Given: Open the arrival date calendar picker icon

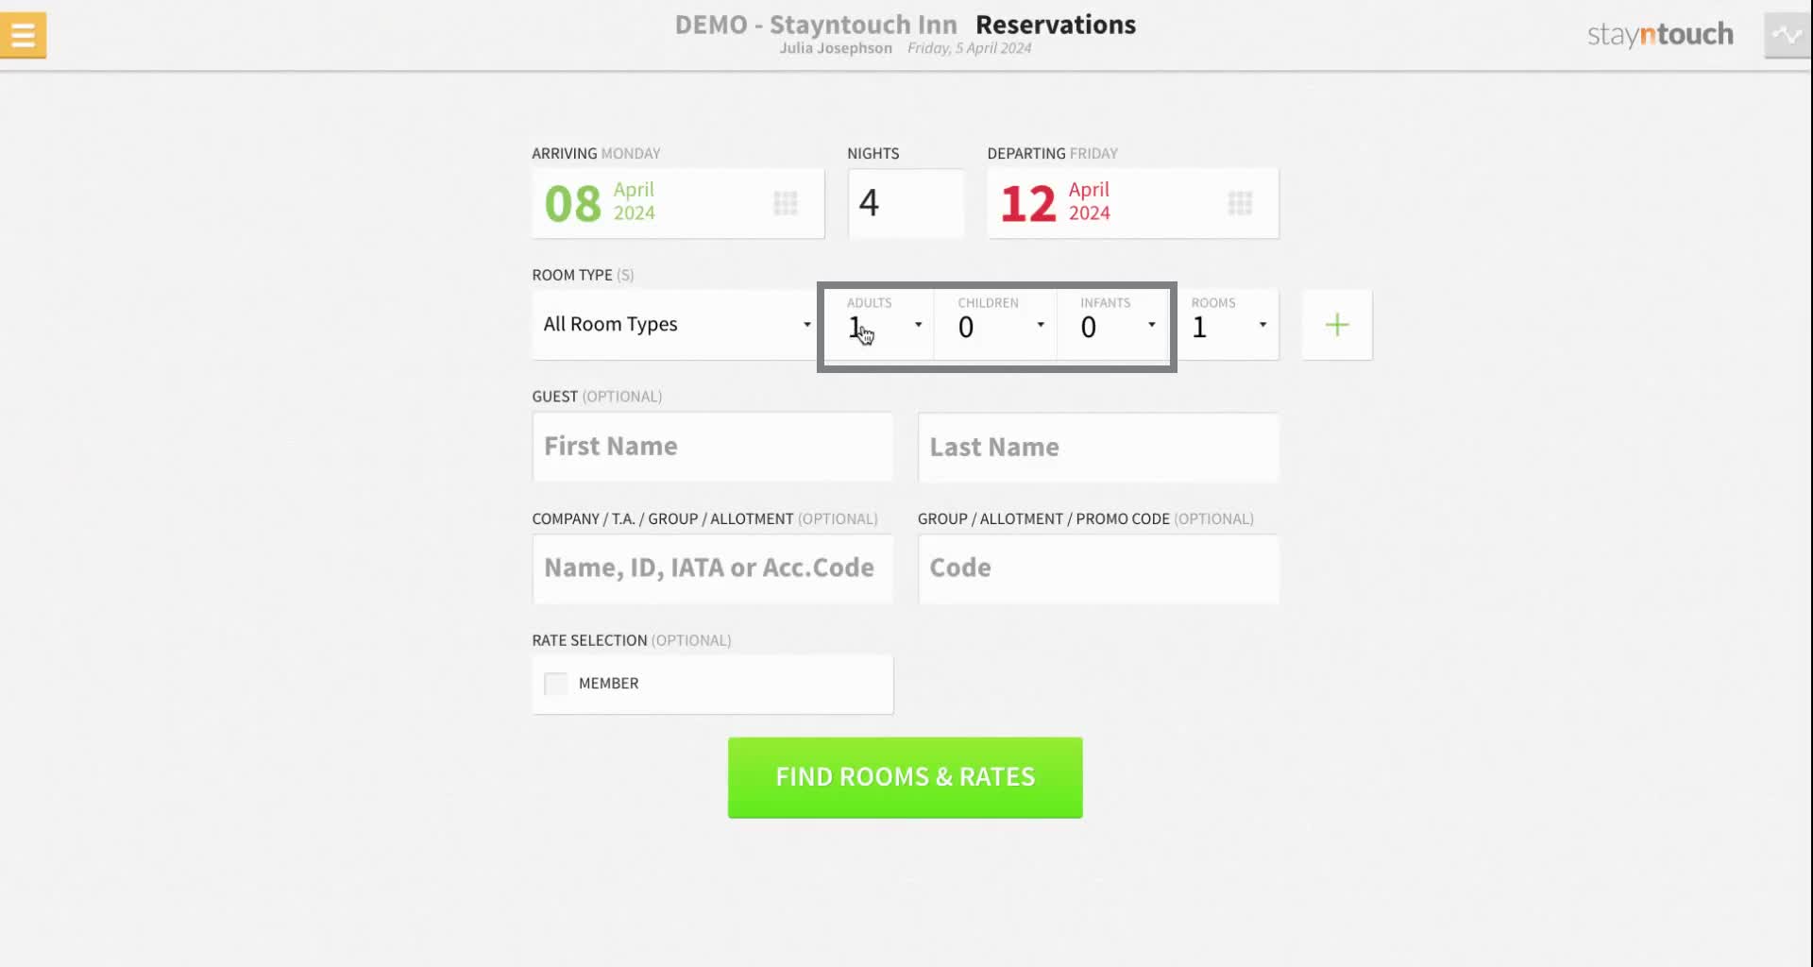Looking at the screenshot, I should point(786,203).
